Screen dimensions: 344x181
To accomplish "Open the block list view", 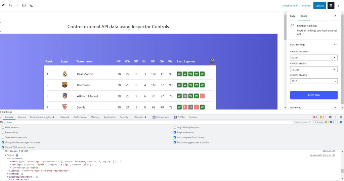I will [x=31, y=5].
